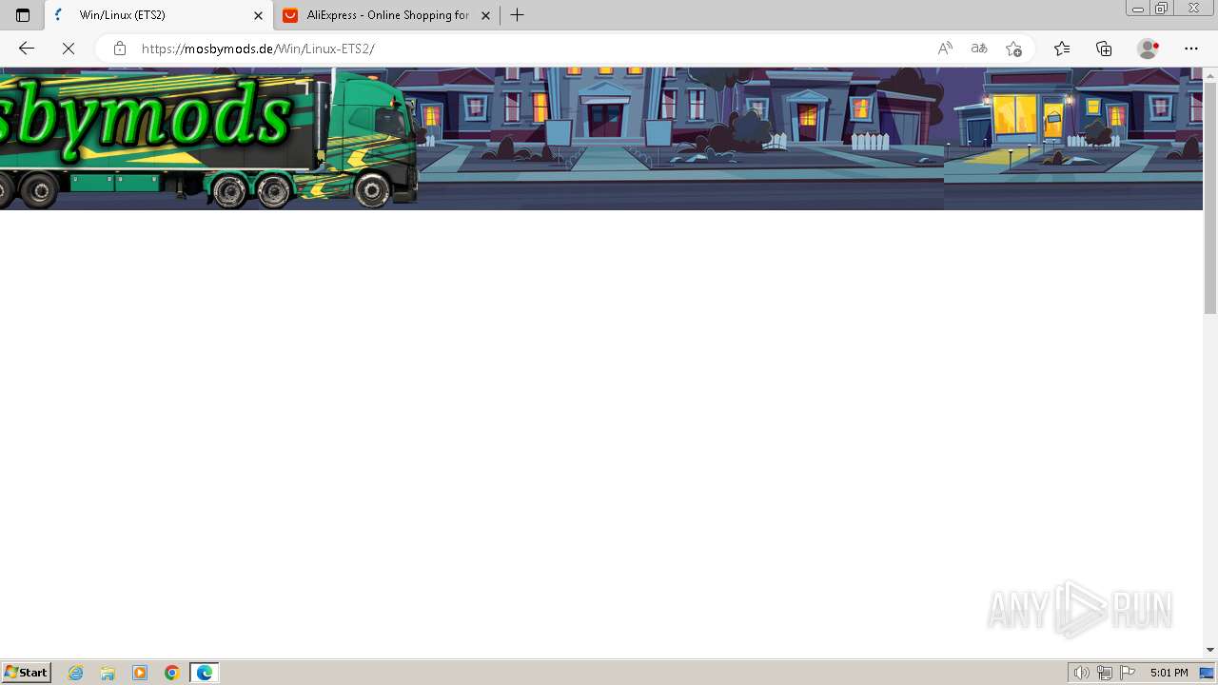Open the volume control tray icon
The height and width of the screenshot is (685, 1218).
point(1081,673)
